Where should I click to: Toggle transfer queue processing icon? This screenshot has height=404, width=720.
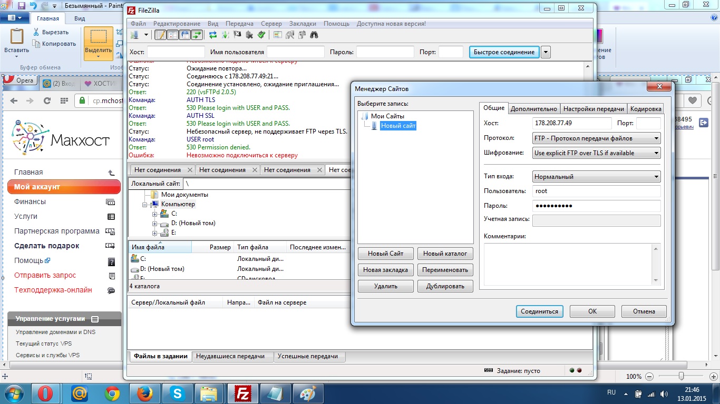pyautogui.click(x=225, y=35)
